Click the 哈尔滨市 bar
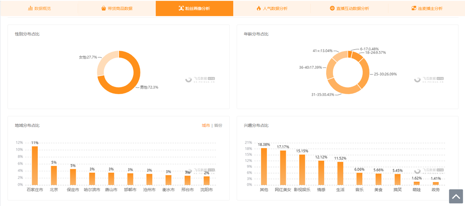This screenshot has width=465, height=206. coord(92,179)
